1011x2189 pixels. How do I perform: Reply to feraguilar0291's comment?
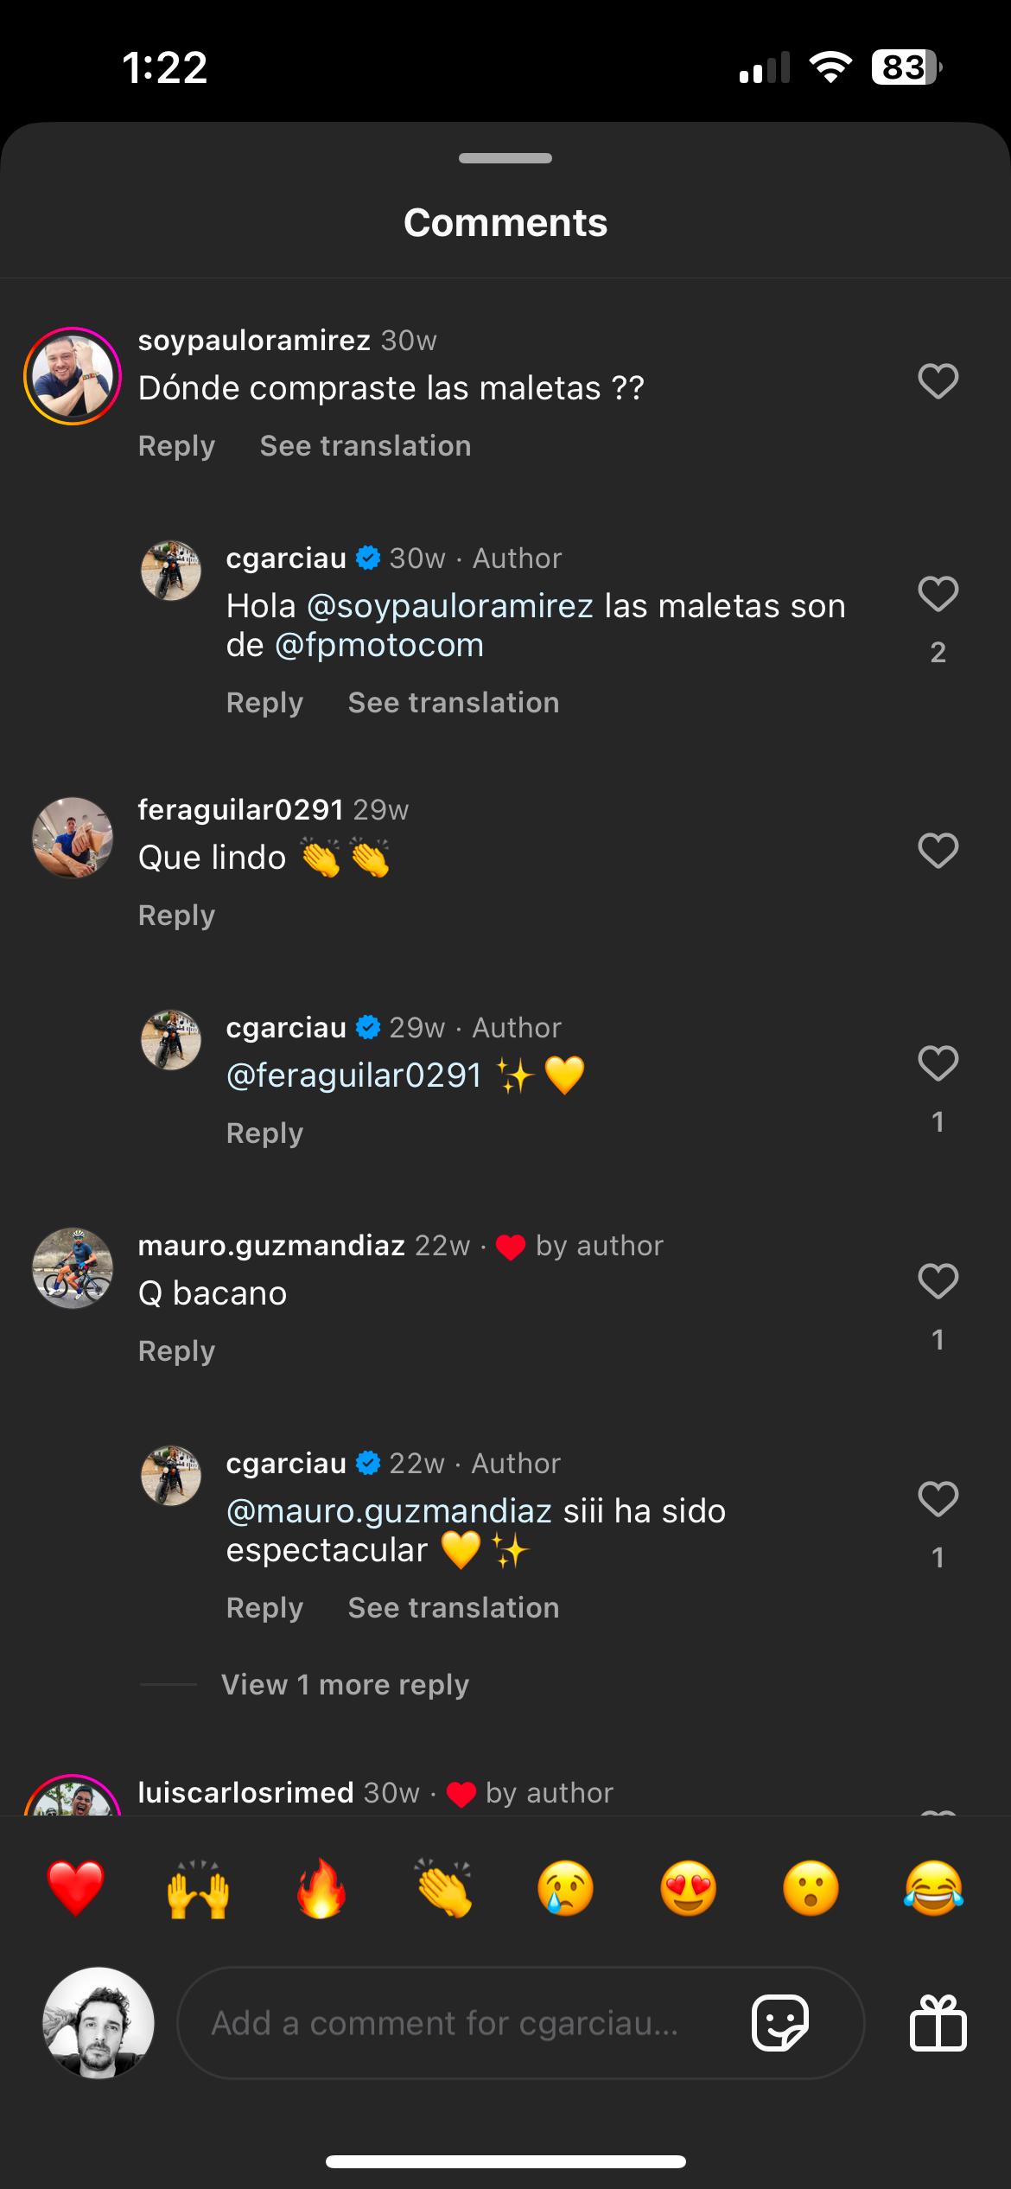[176, 916]
